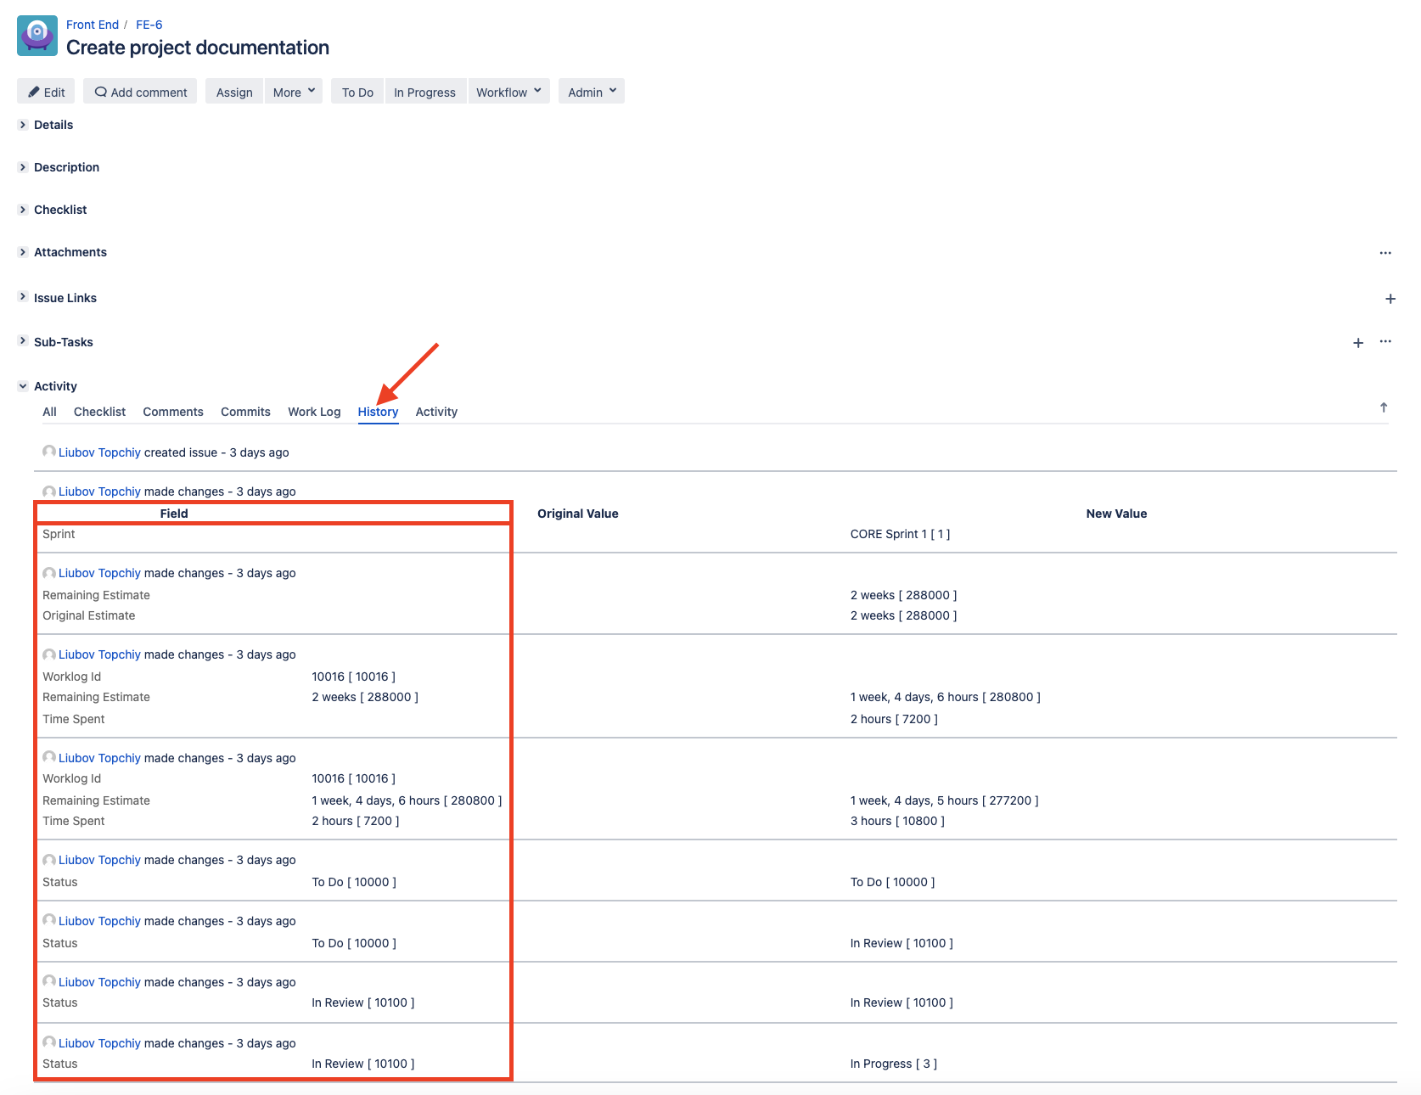This screenshot has height=1095, width=1421.
Task: Click Add comment button
Action: coord(140,92)
